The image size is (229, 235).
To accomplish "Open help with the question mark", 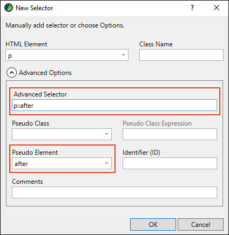I will pyautogui.click(x=192, y=8).
